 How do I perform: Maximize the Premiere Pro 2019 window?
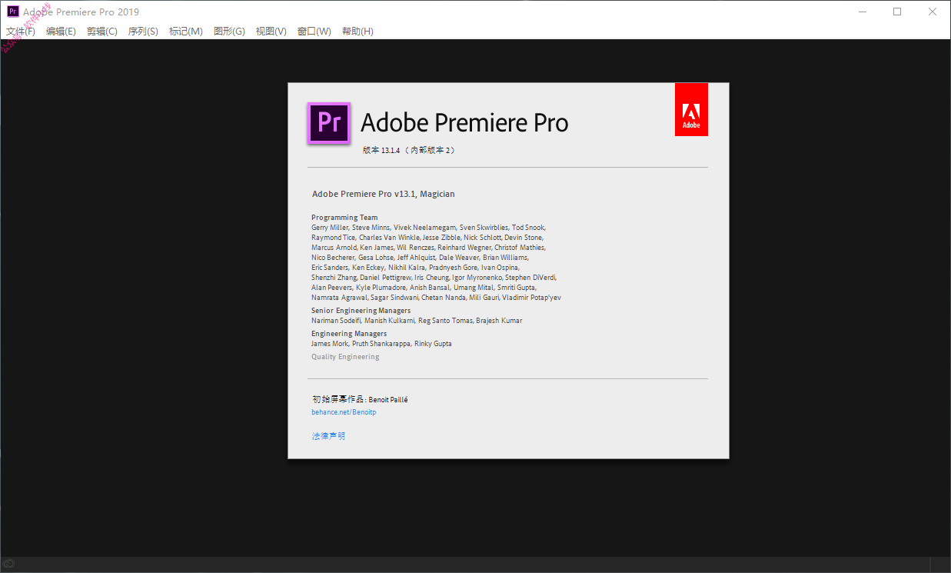[x=897, y=12]
